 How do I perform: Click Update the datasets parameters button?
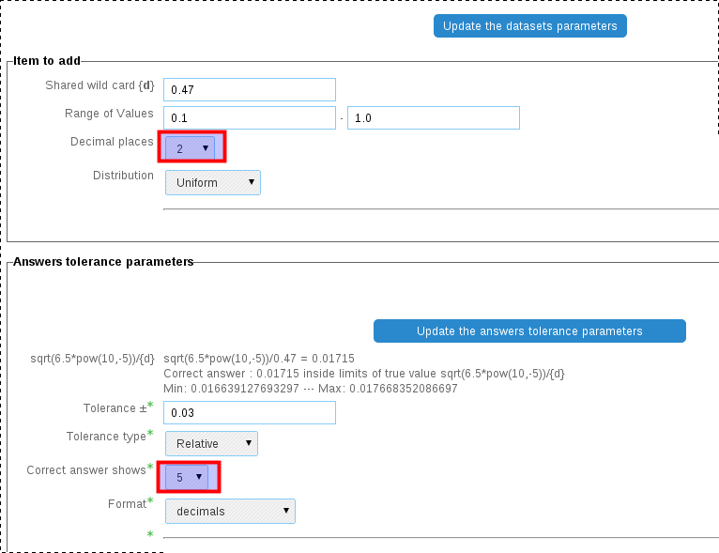pos(530,26)
